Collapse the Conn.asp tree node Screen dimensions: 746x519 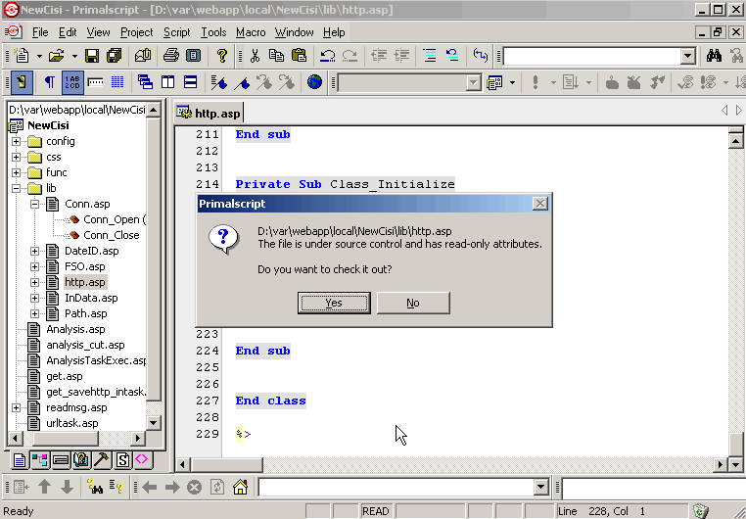(34, 204)
